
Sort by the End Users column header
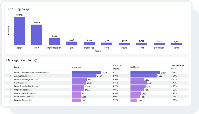(x=135, y=67)
